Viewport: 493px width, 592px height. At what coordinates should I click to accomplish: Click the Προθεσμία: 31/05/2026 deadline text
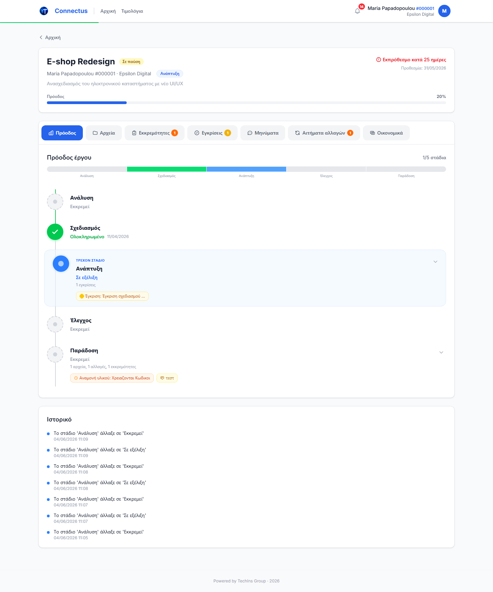pyautogui.click(x=424, y=68)
